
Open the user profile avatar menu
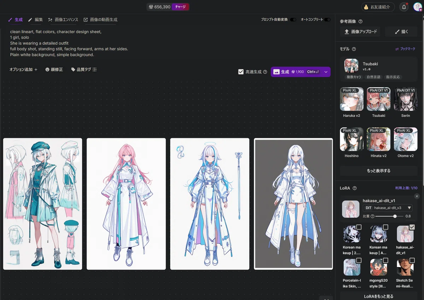tap(418, 7)
